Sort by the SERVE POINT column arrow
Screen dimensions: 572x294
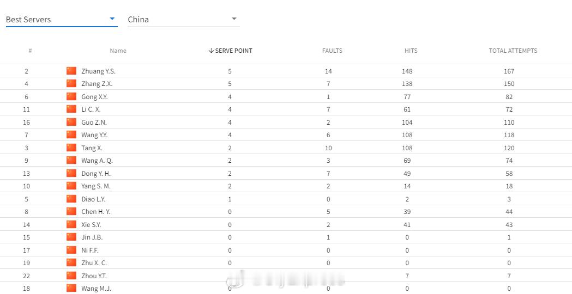coord(211,51)
